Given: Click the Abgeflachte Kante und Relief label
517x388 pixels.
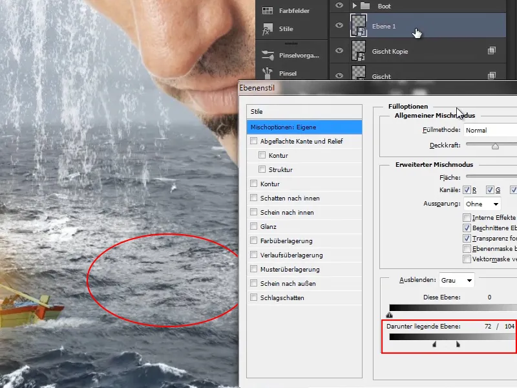Looking at the screenshot, I should point(301,141).
